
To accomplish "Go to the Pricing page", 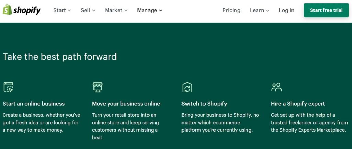I will point(231,10).
